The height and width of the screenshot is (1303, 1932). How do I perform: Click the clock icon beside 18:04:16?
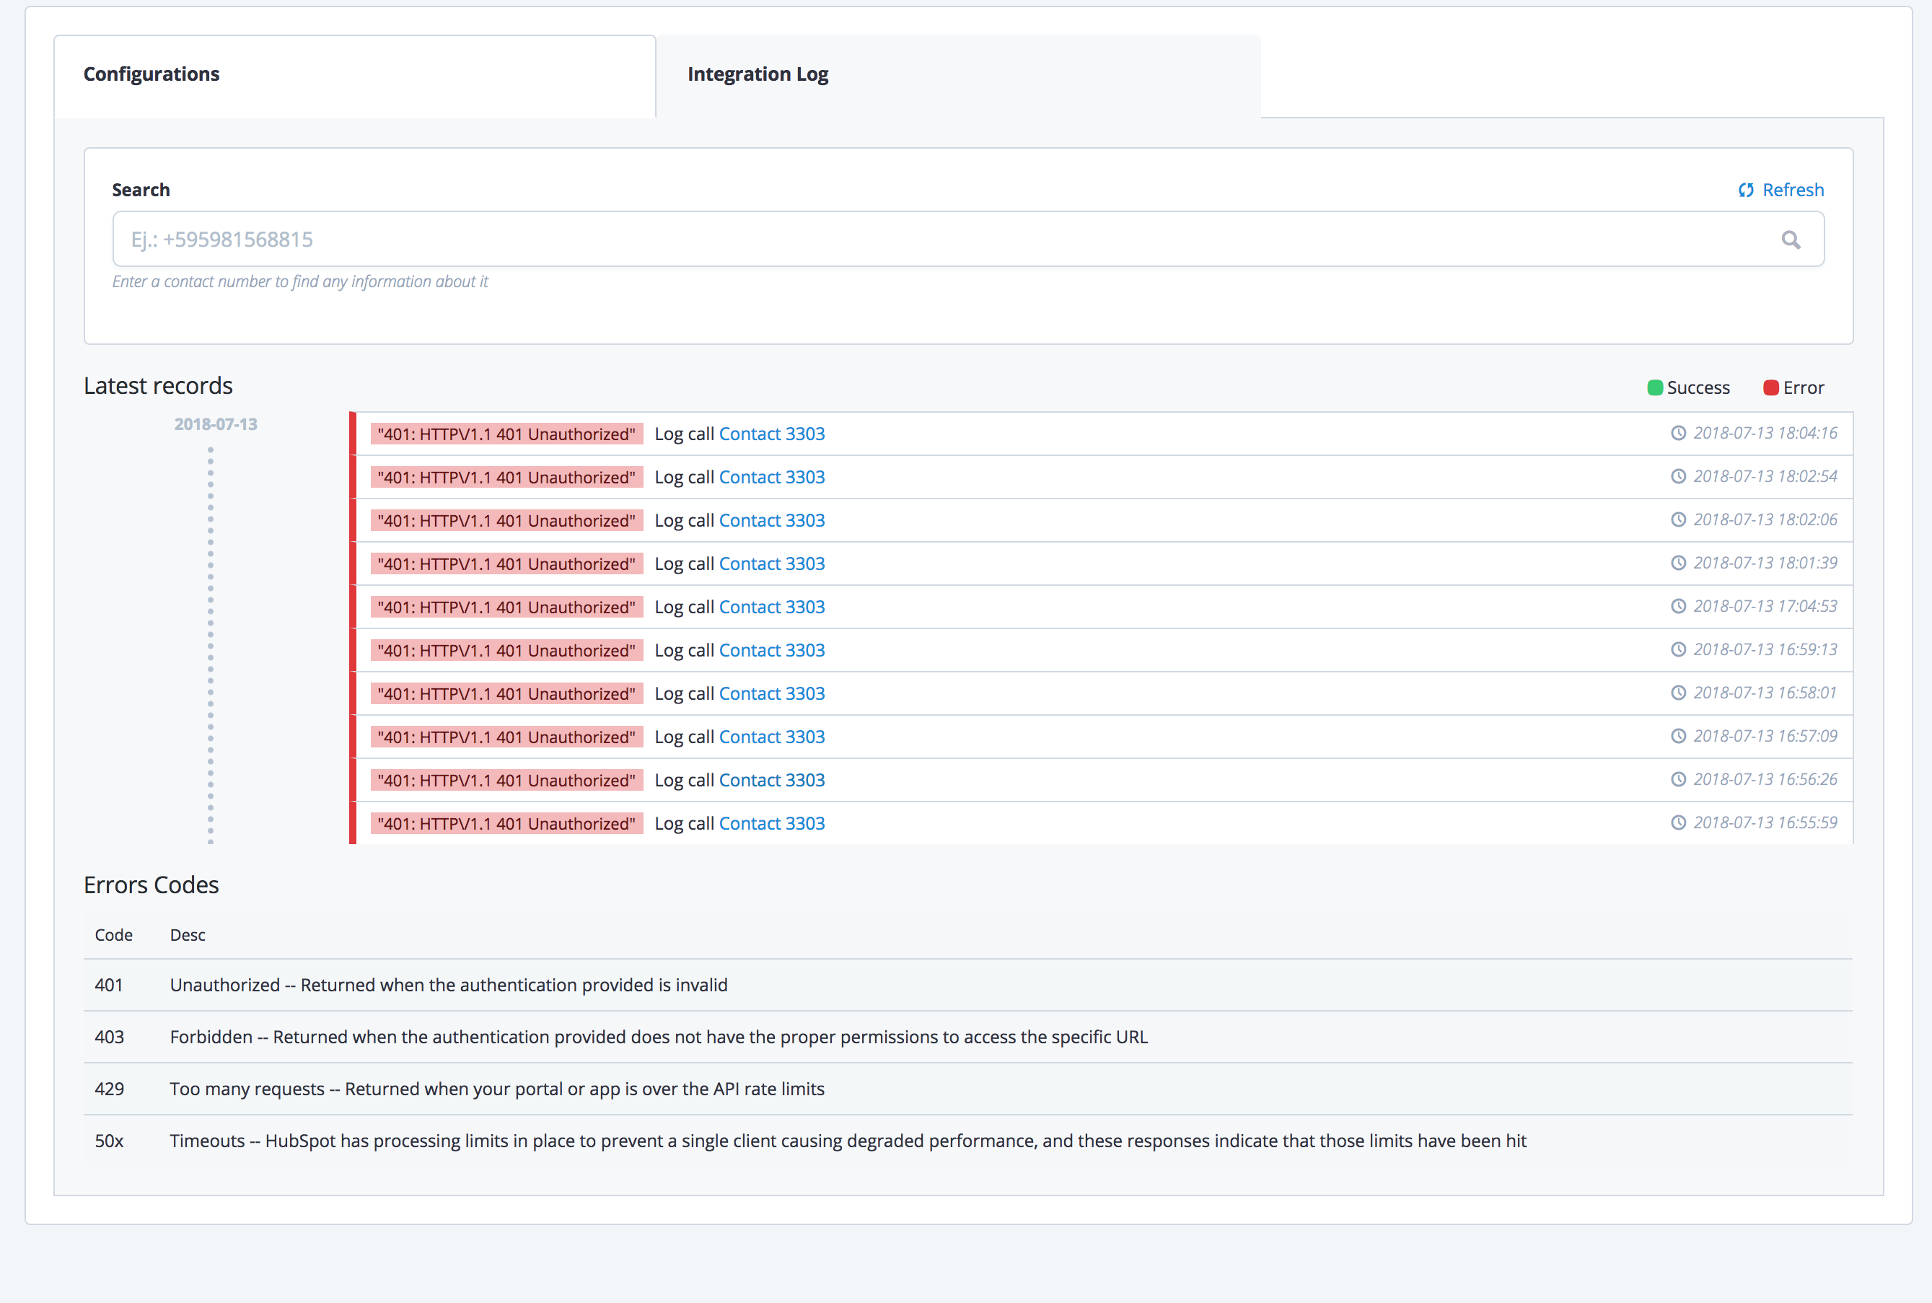pyautogui.click(x=1679, y=433)
